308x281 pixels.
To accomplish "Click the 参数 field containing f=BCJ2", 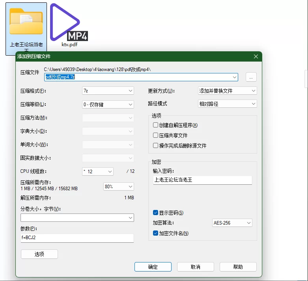I will pyautogui.click(x=77, y=238).
